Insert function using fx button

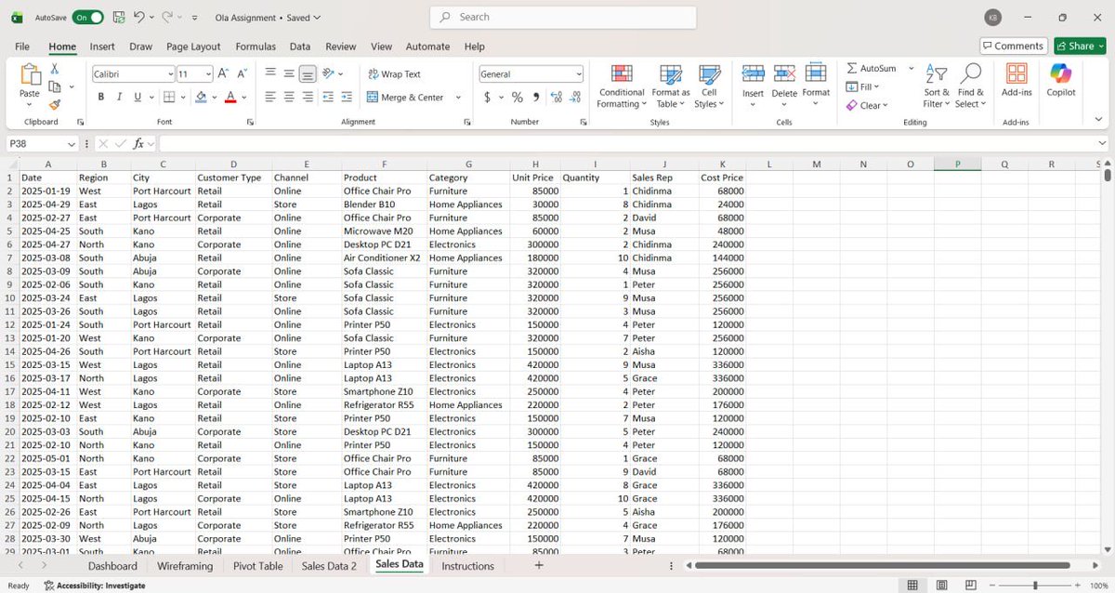pyautogui.click(x=139, y=144)
